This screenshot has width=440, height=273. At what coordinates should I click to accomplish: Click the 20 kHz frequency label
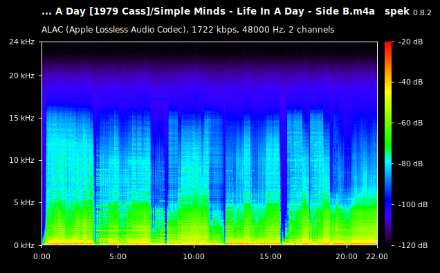click(21, 76)
